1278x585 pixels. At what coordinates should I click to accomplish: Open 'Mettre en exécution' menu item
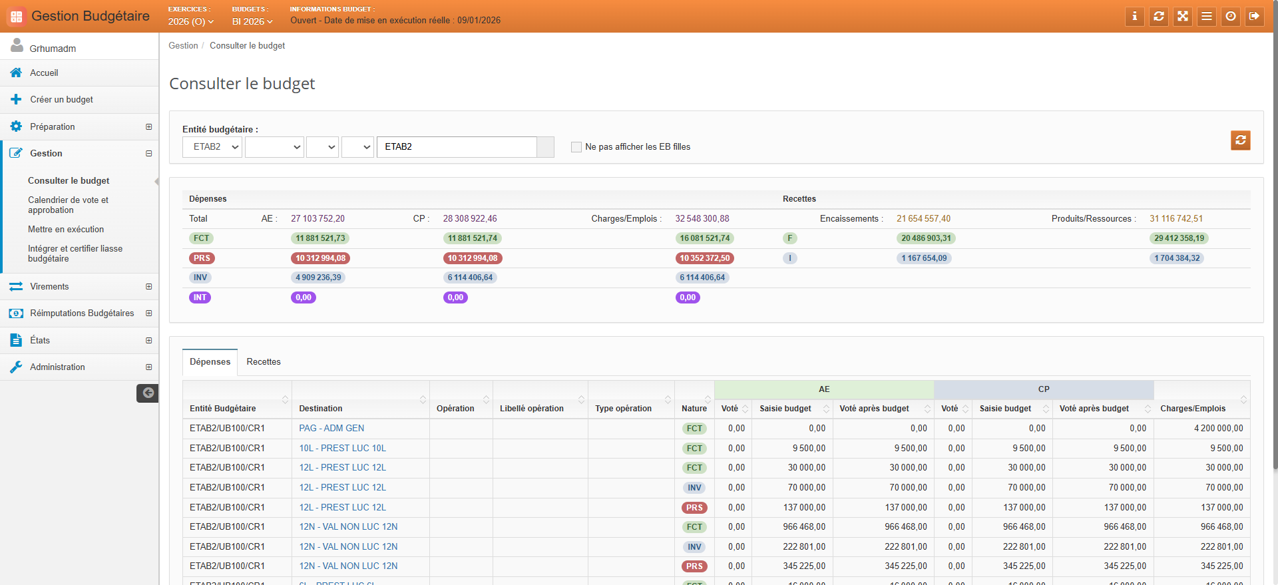pyautogui.click(x=66, y=230)
